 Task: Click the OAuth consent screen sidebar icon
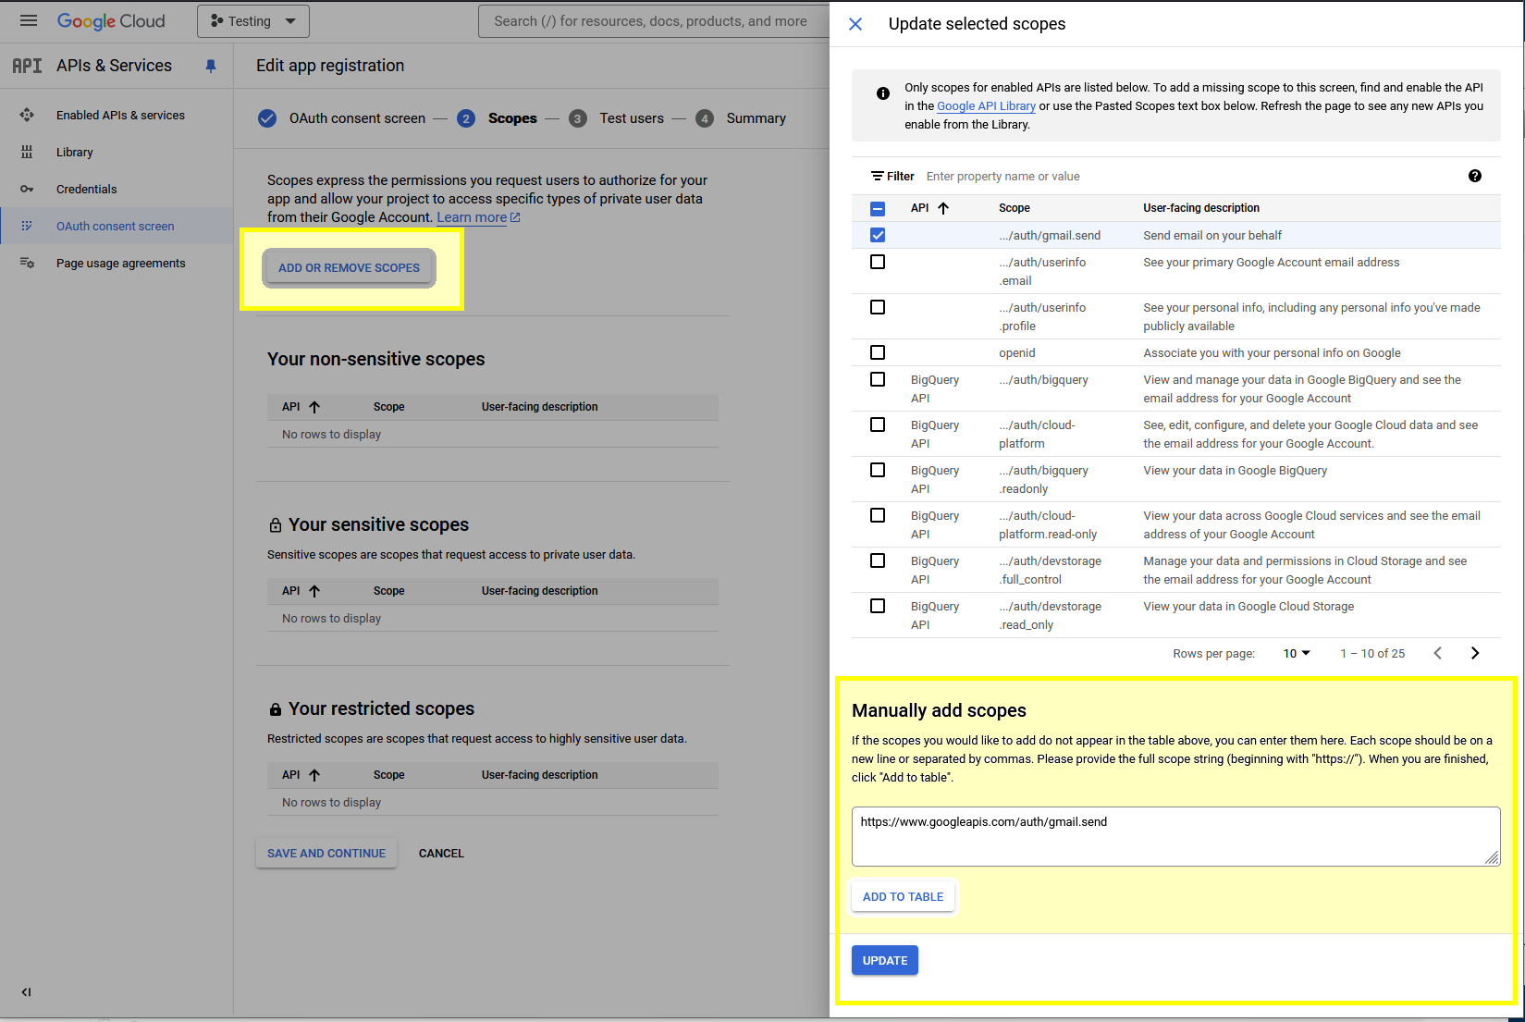(x=27, y=226)
